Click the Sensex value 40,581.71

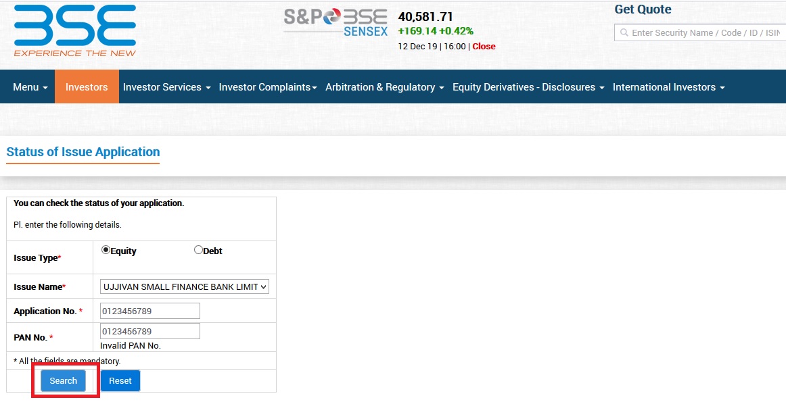425,17
